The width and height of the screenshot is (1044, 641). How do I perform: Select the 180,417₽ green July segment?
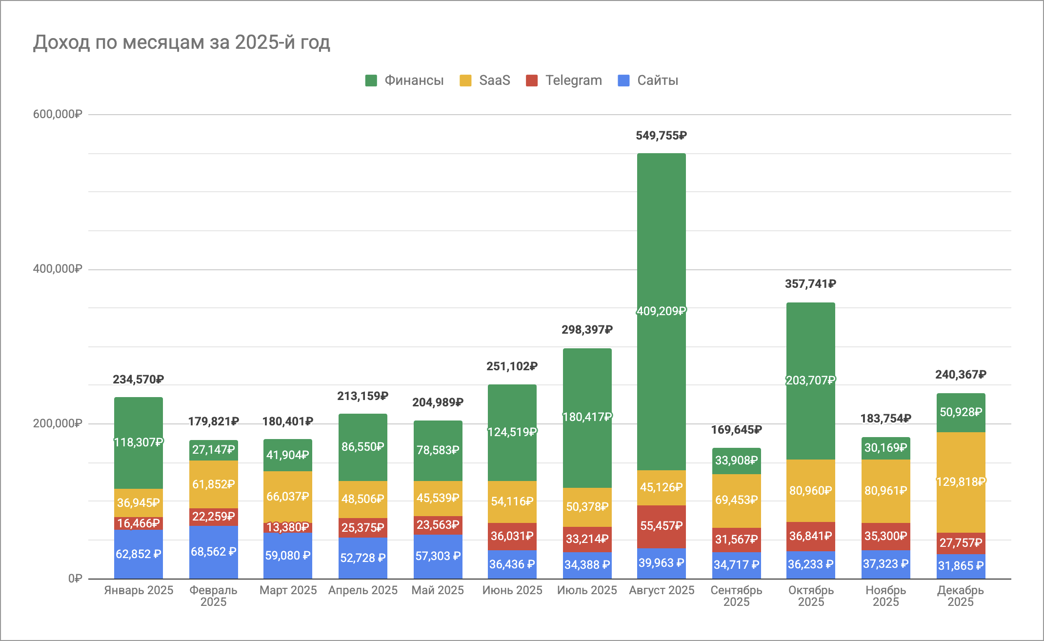pos(587,417)
